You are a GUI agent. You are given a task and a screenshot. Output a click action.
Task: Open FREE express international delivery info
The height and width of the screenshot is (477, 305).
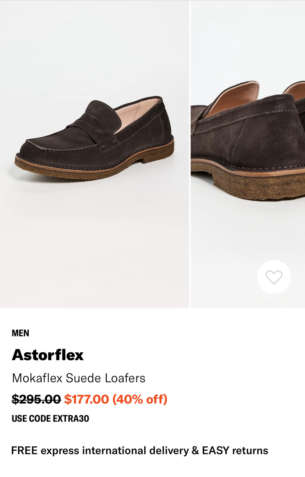tap(100, 451)
